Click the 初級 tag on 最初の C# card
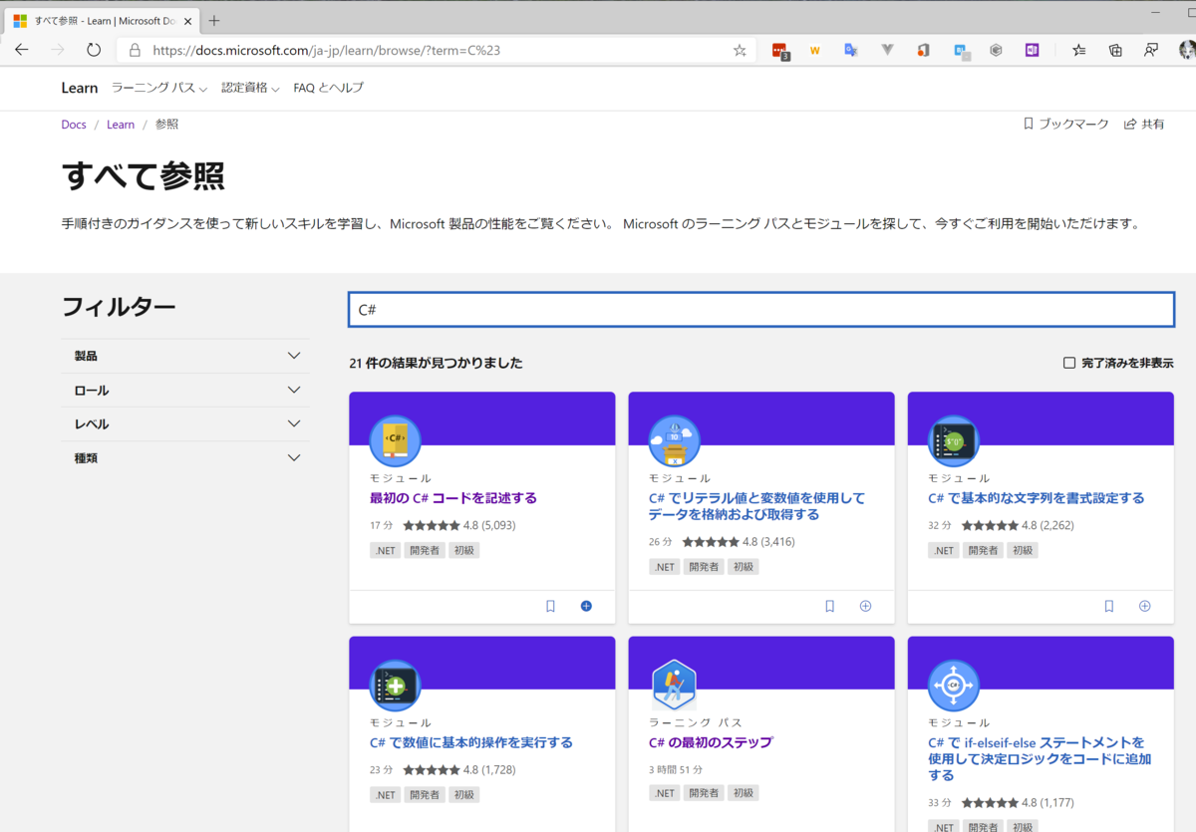Image resolution: width=1196 pixels, height=832 pixels. [x=463, y=550]
